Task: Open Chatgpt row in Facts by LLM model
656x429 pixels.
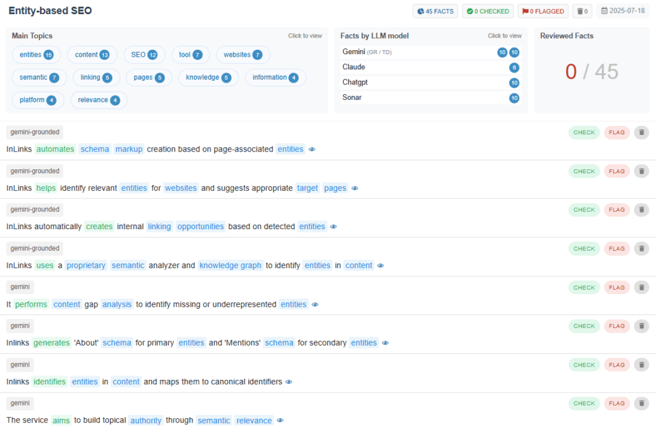Action: 431,83
